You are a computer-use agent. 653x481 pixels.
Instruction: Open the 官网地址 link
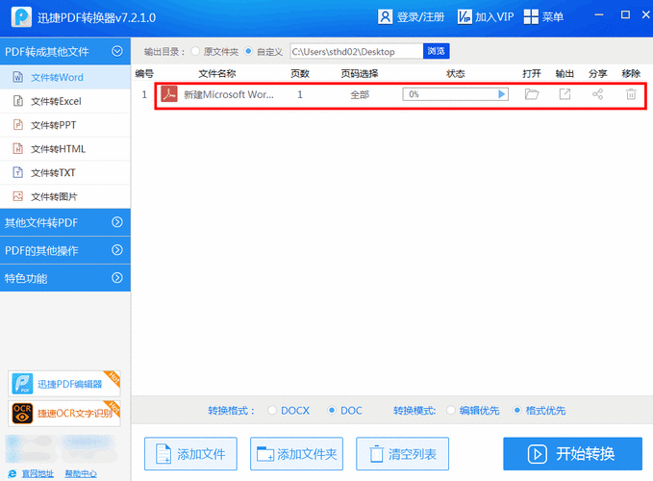pyautogui.click(x=38, y=474)
